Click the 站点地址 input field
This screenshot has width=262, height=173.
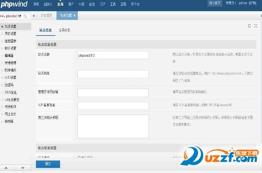point(113,74)
